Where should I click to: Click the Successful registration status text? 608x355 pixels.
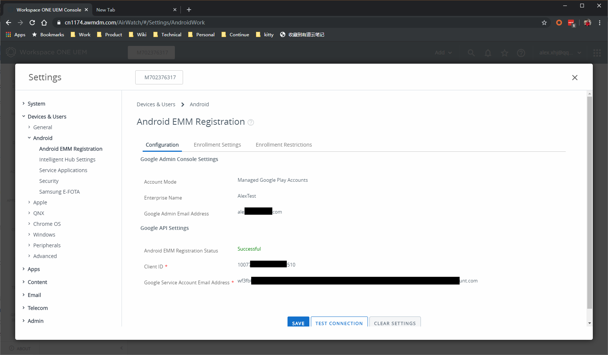pos(249,249)
